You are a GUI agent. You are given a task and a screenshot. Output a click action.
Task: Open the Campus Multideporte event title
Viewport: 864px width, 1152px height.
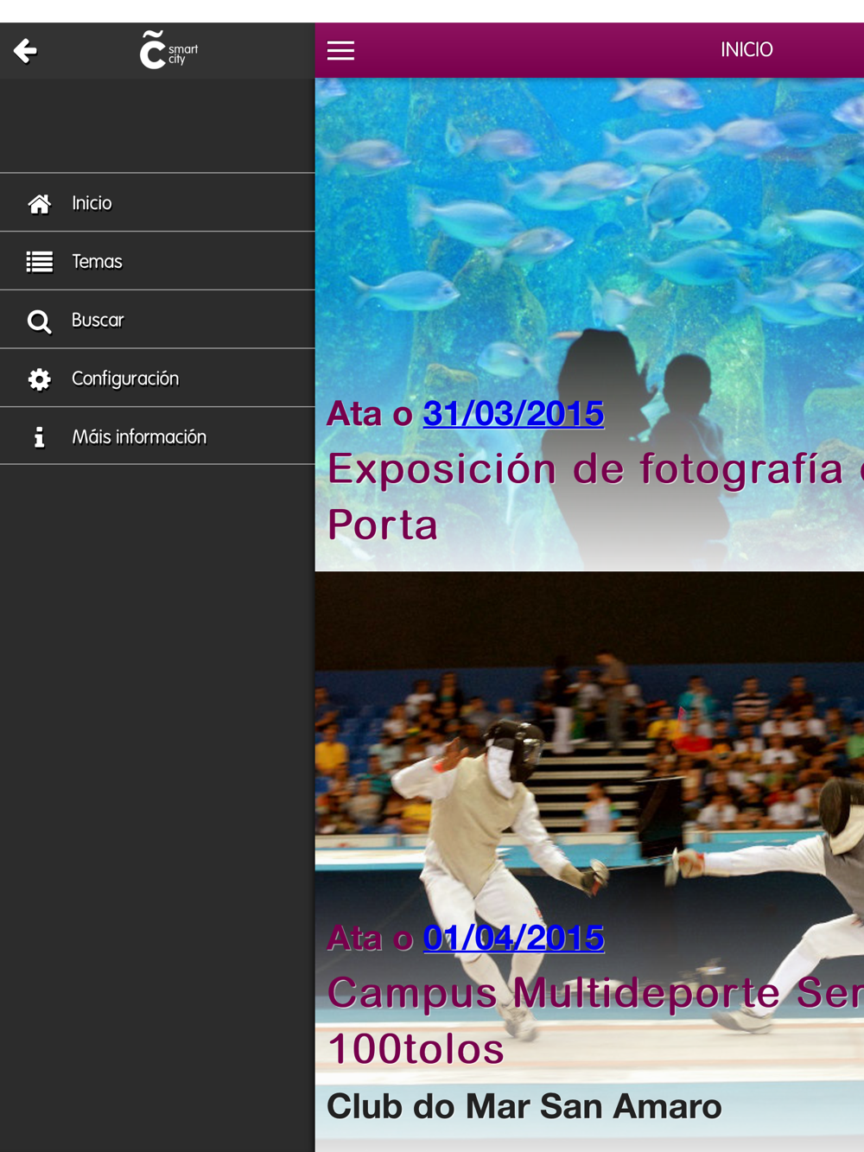click(595, 1021)
